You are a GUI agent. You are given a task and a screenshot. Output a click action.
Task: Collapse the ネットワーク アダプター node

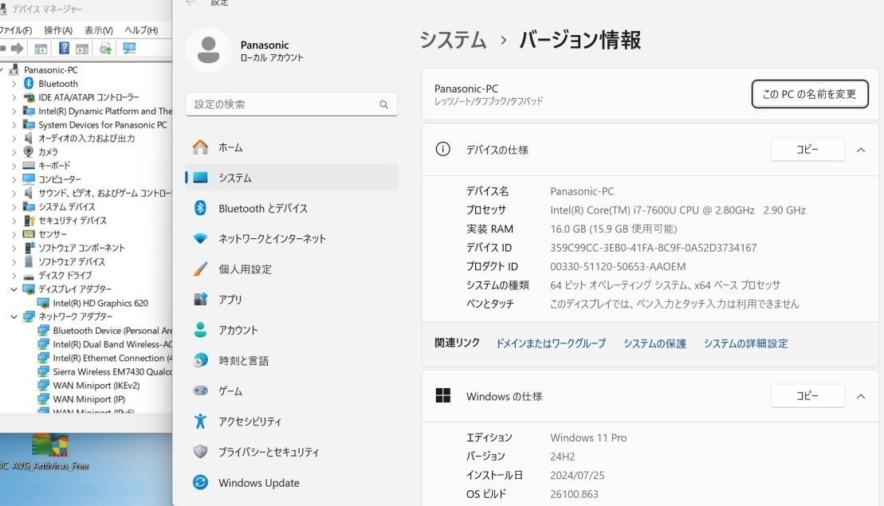(x=14, y=316)
